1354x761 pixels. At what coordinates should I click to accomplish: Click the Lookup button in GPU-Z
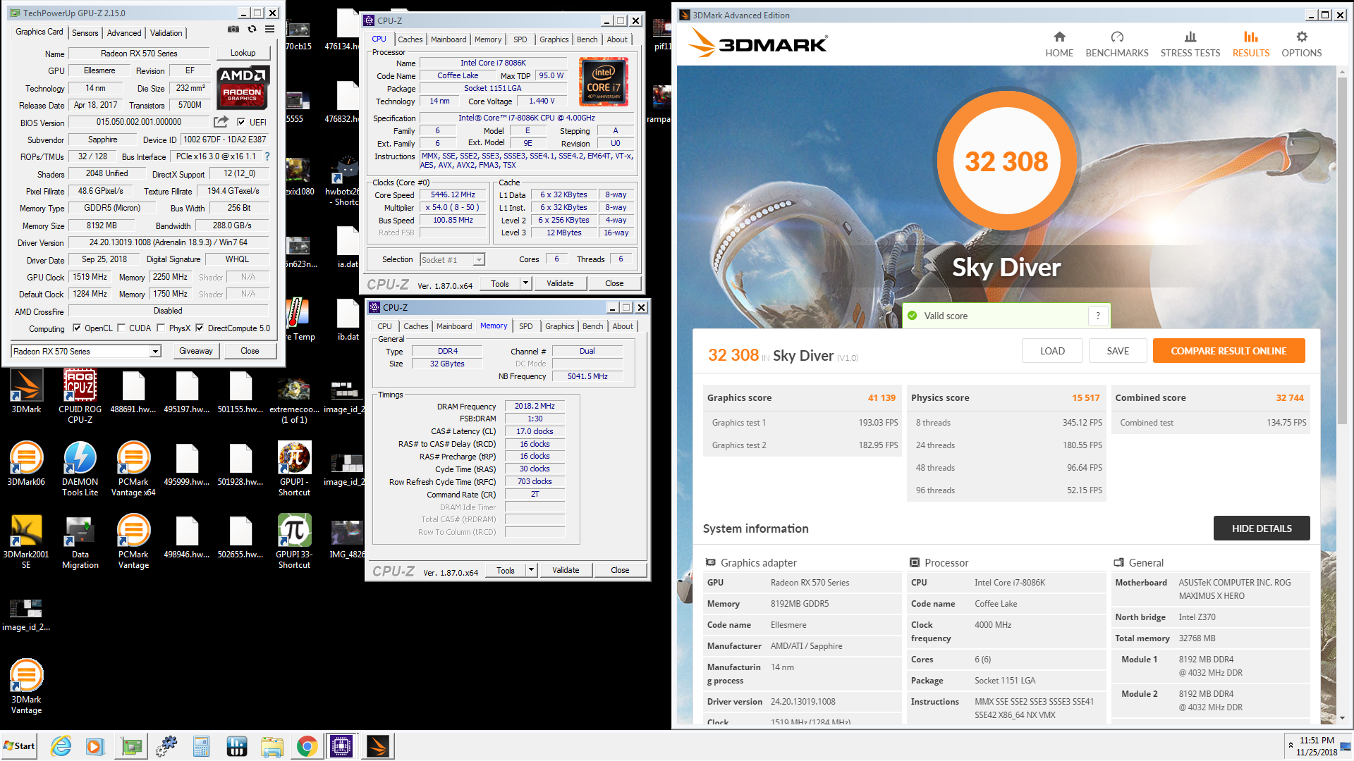(243, 53)
